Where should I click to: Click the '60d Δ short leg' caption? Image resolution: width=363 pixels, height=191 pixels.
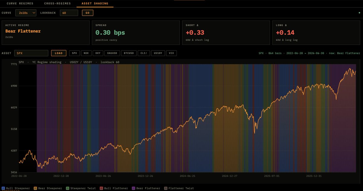coord(197,40)
